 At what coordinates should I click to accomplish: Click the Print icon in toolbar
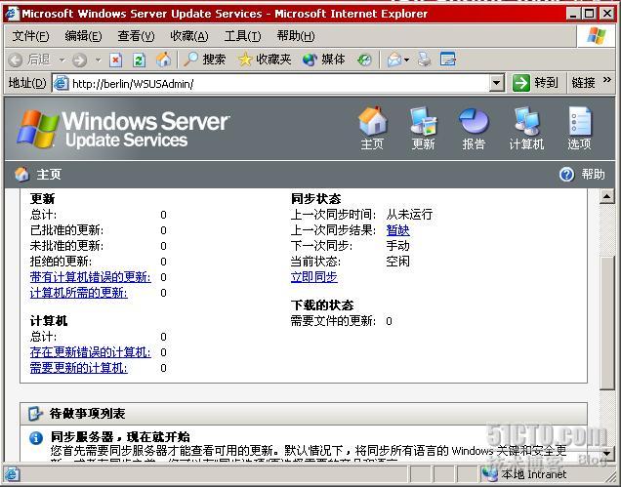[424, 60]
